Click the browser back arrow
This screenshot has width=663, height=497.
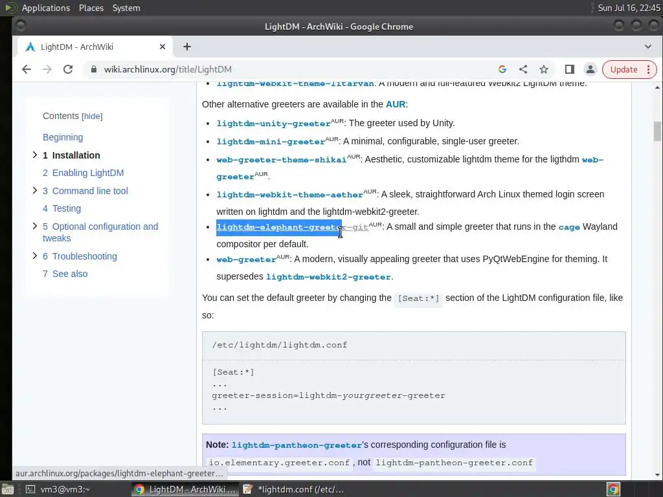(x=26, y=69)
